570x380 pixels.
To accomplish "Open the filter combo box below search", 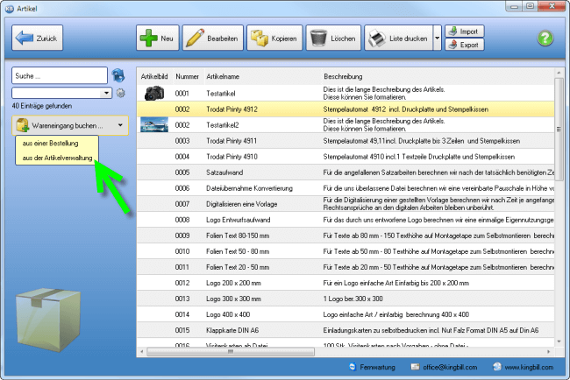I will pos(61,93).
